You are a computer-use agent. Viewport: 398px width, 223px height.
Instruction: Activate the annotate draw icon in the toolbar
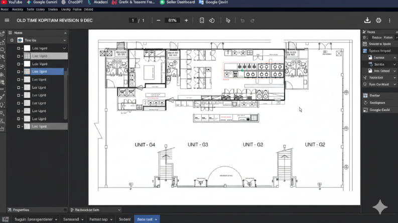(228, 20)
